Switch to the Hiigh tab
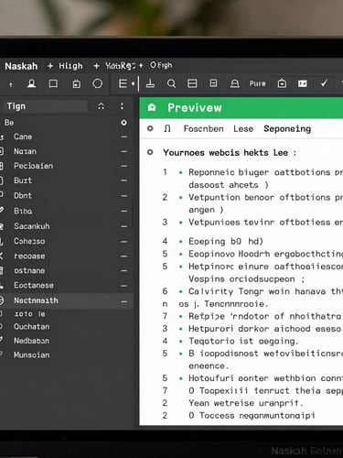 (70, 66)
